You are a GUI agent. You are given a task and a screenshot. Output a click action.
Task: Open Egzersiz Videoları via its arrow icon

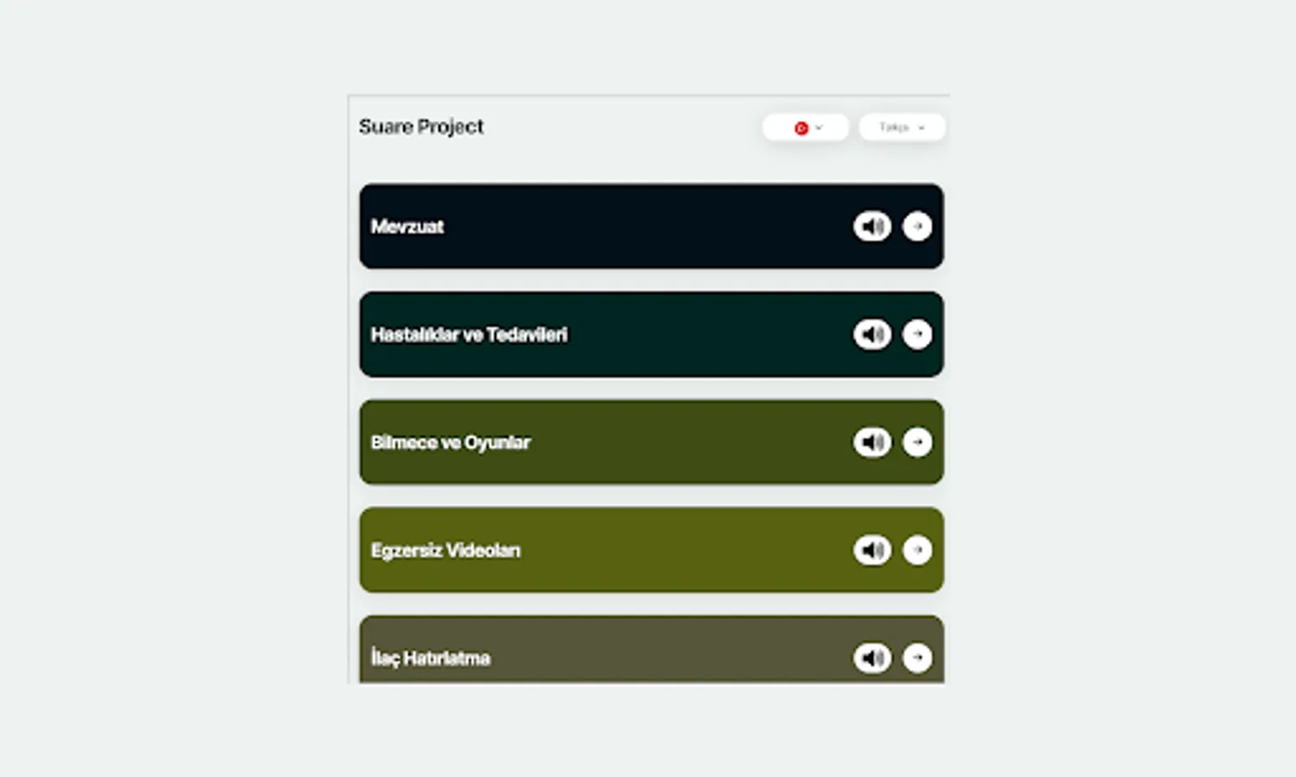point(917,550)
